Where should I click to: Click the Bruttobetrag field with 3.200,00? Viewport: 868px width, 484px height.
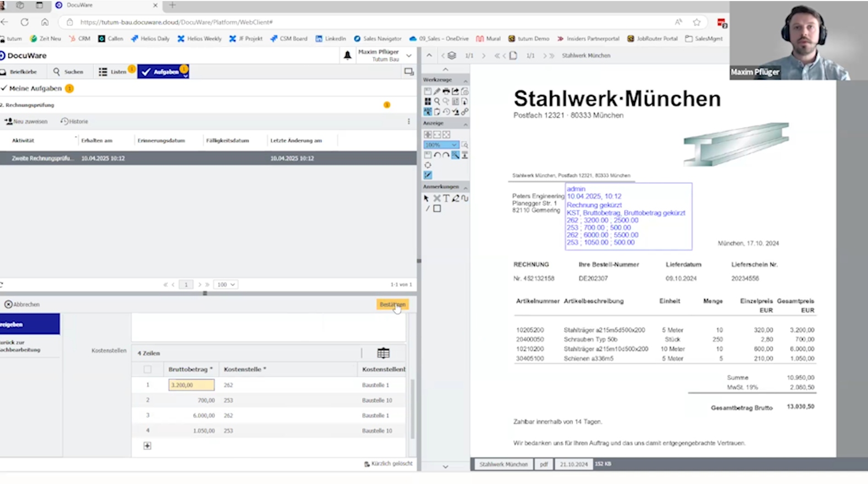click(x=191, y=385)
